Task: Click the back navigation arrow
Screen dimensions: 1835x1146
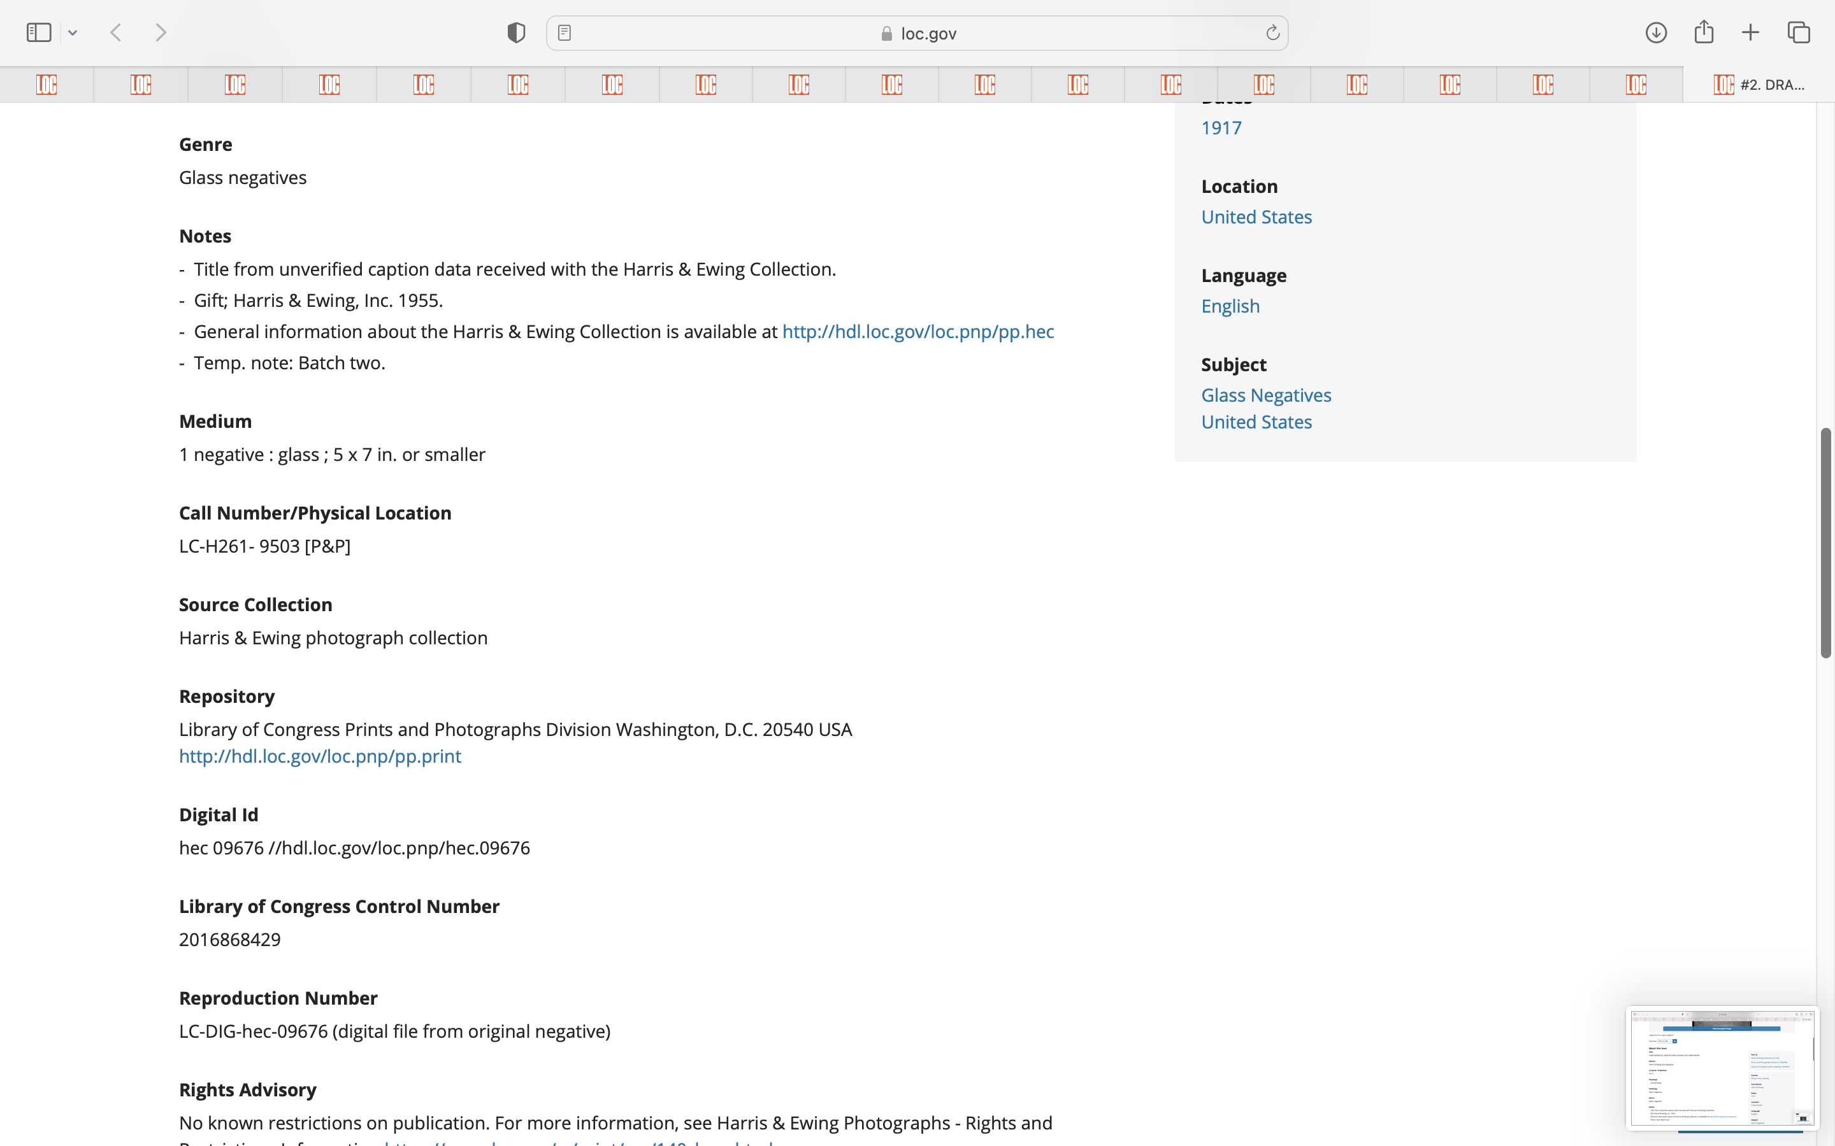Action: pos(116,32)
